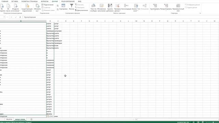Switch to РАЗМЕТКА СТРАНИЦЫ tab
Image resolution: width=219 pixels, height=123 pixels.
click(x=29, y=1)
